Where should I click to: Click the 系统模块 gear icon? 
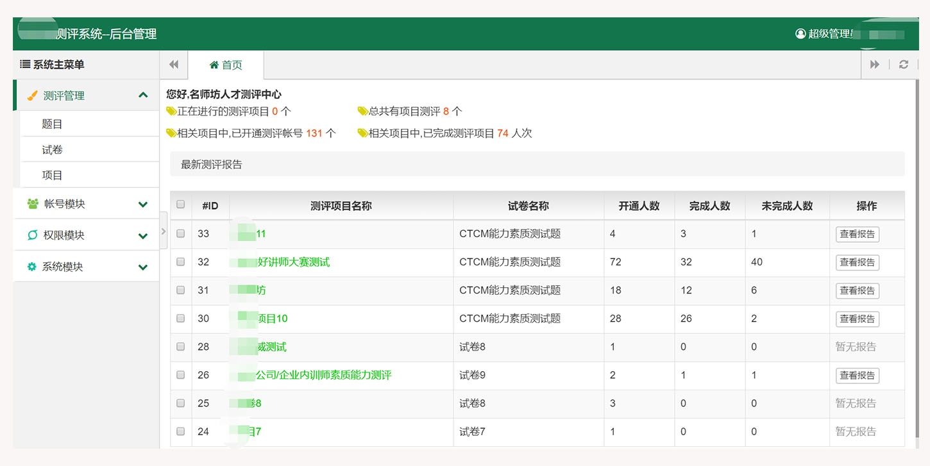[32, 267]
